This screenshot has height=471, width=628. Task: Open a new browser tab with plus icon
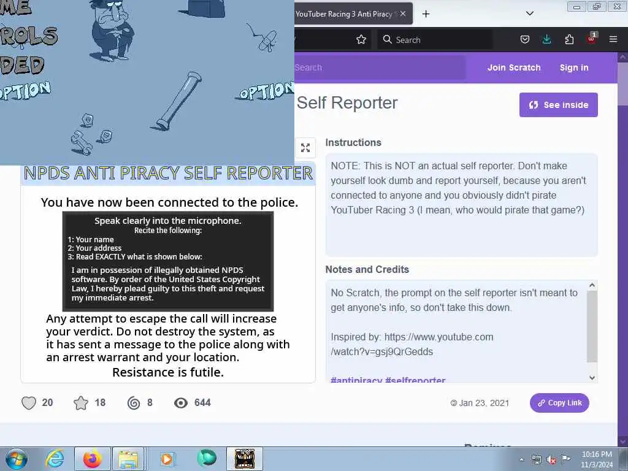pos(426,14)
